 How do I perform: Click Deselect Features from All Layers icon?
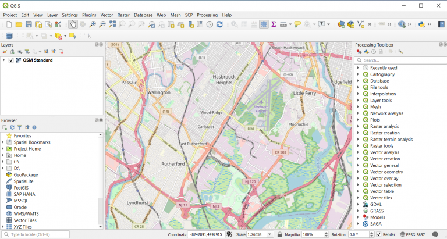(58, 36)
